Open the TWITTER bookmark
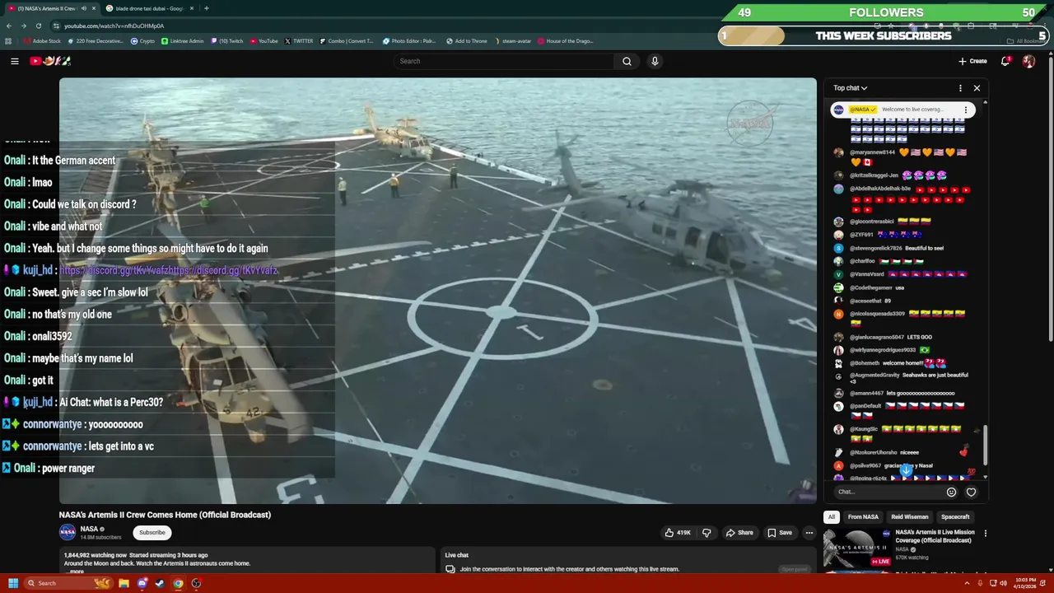The width and height of the screenshot is (1054, 593). tap(299, 41)
